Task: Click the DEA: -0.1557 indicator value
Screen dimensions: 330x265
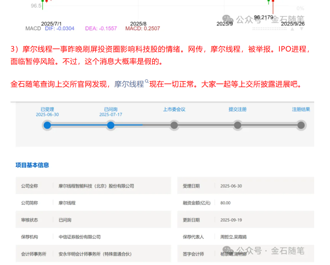Action: coord(101,28)
